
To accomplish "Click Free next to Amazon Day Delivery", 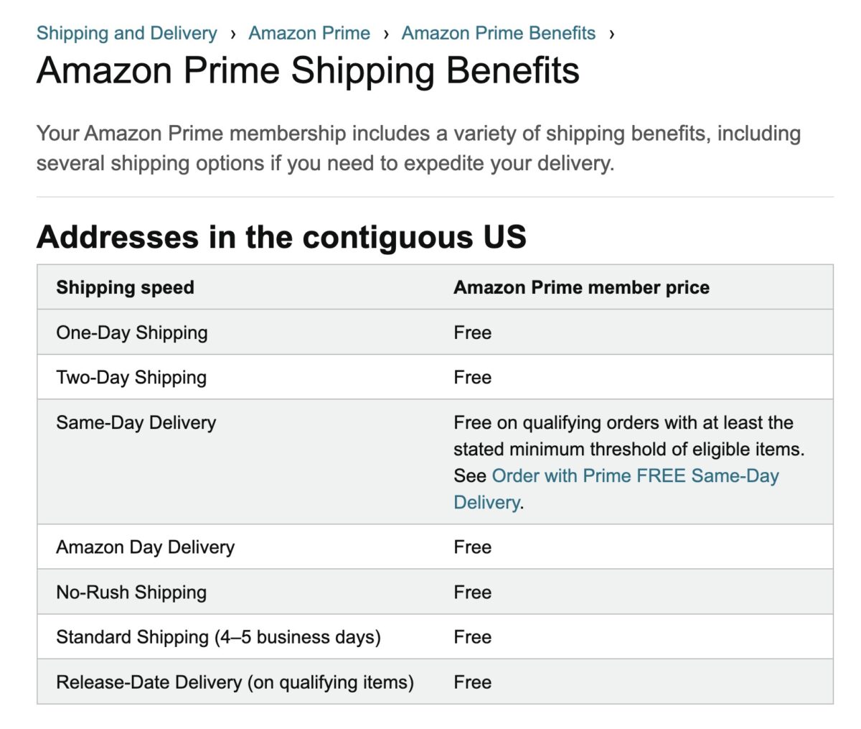I will pos(472,547).
